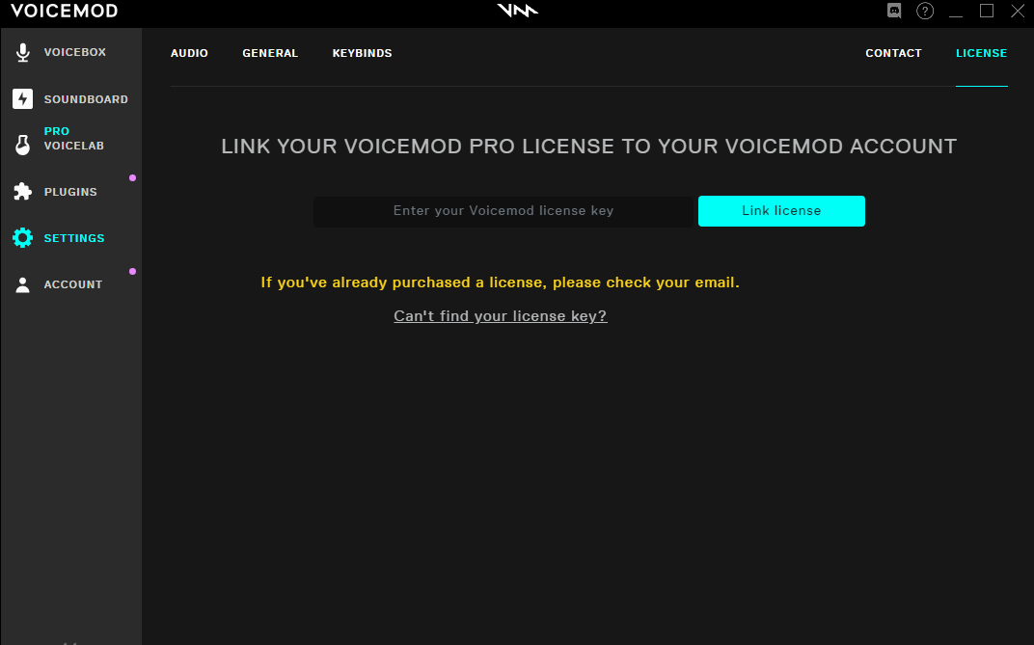Switch to the Keybinds tab

362,53
